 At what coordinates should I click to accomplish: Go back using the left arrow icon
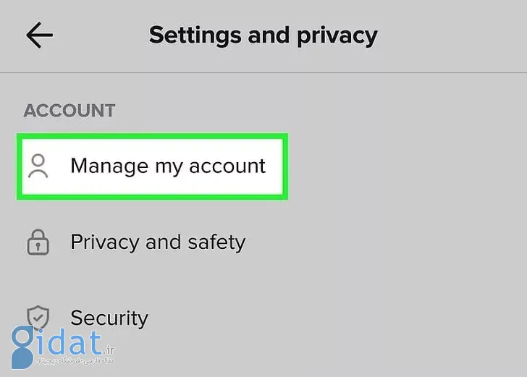pyautogui.click(x=39, y=35)
